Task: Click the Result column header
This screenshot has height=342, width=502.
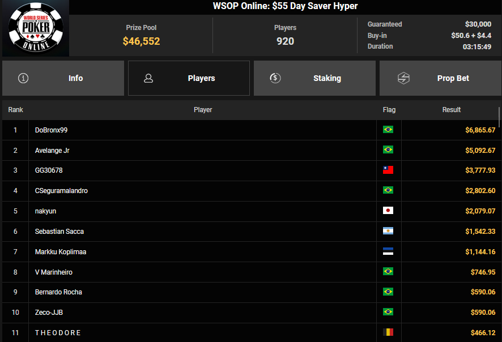Action: (451, 110)
